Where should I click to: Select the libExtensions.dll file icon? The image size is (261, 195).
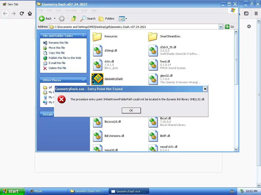pyautogui.click(x=98, y=136)
